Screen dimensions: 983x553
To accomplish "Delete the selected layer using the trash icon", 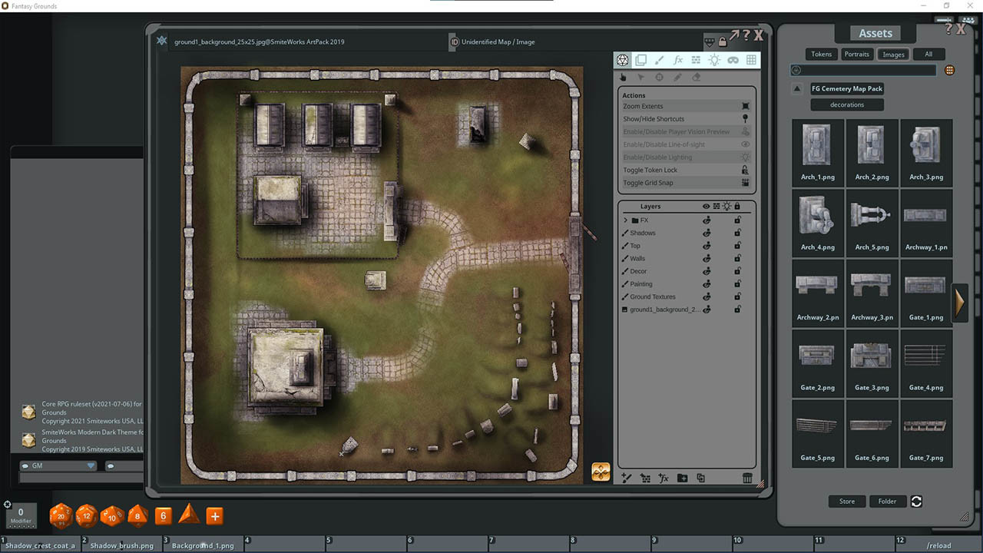I will [x=746, y=478].
